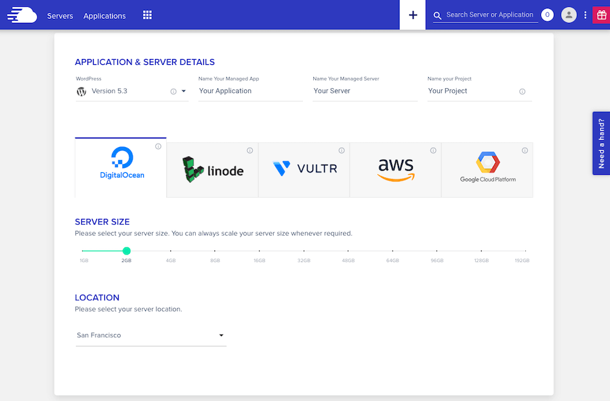The width and height of the screenshot is (610, 401).
Task: Select the DigitalOcean provider tab
Action: (x=121, y=167)
